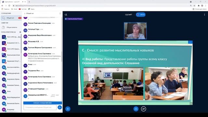
Task: Go back in browser history
Action: 2,6
